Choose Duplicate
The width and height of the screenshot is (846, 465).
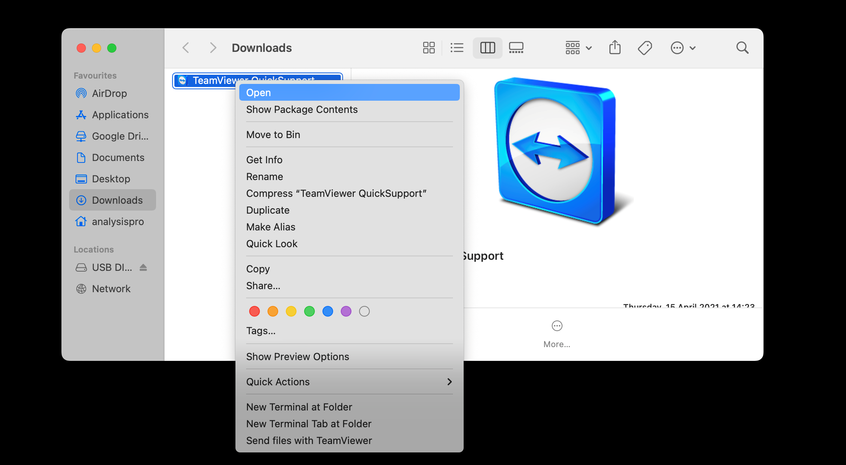click(x=349, y=210)
